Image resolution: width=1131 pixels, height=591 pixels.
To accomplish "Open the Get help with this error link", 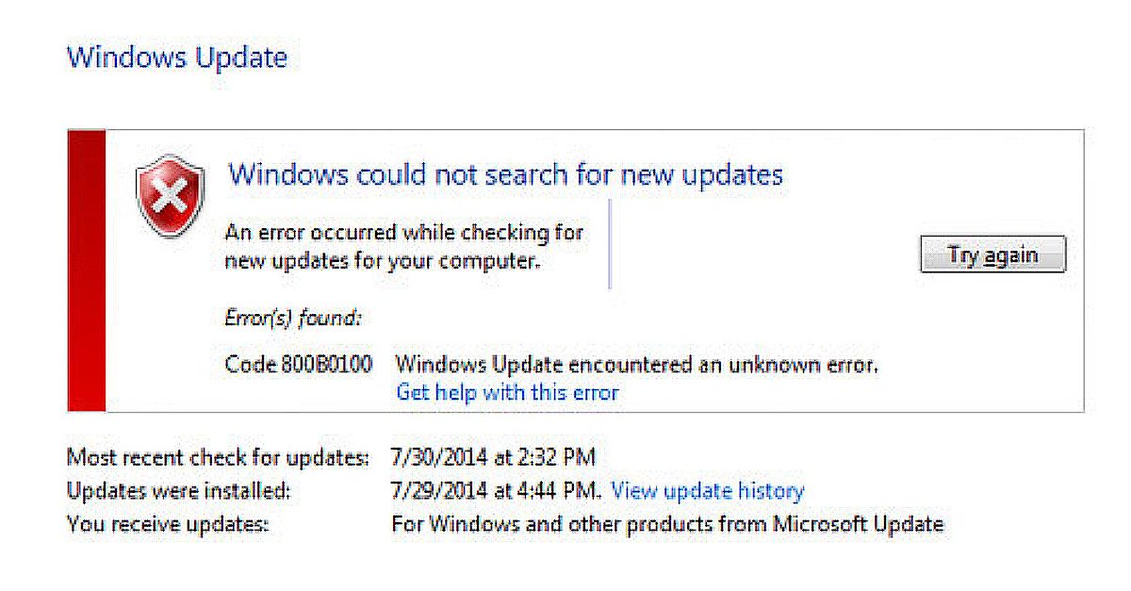I will point(507,392).
